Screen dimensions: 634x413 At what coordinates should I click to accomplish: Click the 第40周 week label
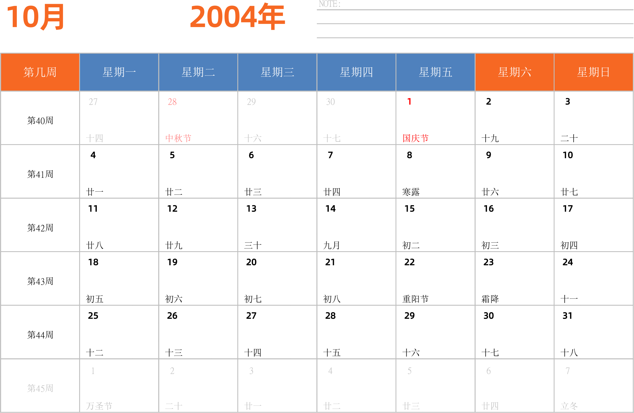click(40, 121)
